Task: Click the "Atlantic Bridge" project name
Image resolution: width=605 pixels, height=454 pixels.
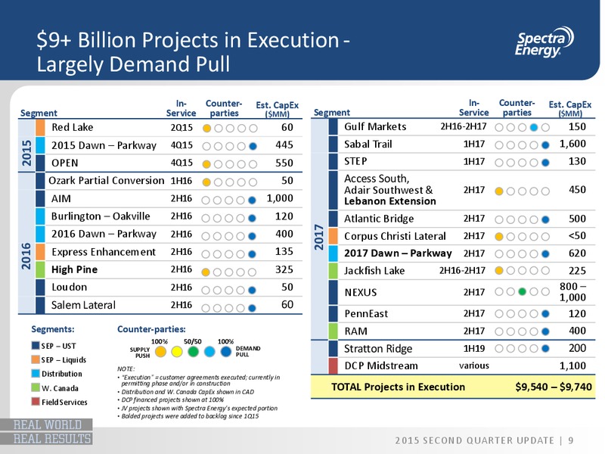Action: pos(379,219)
